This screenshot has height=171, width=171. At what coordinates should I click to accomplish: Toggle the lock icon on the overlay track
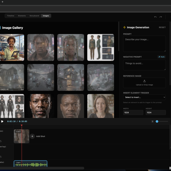pos(1,157)
